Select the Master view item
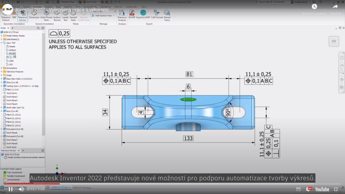This screenshot has height=194, width=345. [12, 46]
